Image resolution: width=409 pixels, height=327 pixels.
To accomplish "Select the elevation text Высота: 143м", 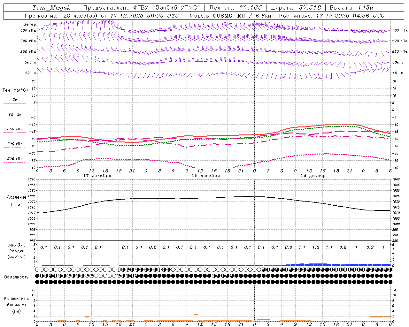I will coord(351,8).
